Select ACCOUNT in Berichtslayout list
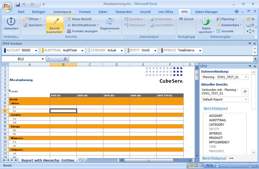Screen dimensions: 259x169 pos(216,116)
